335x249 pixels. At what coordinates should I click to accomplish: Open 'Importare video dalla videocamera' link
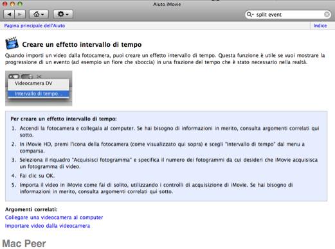click(x=48, y=226)
